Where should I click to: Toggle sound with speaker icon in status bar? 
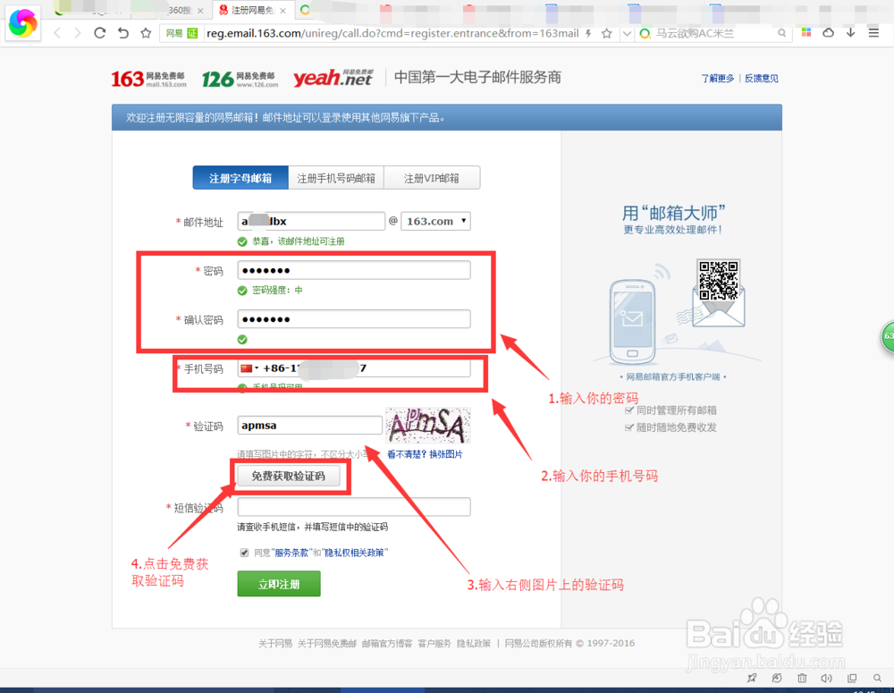[827, 678]
